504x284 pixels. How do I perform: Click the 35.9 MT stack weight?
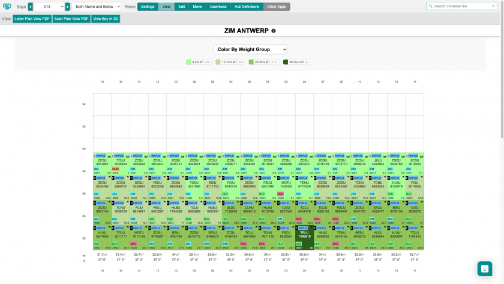pos(304,255)
